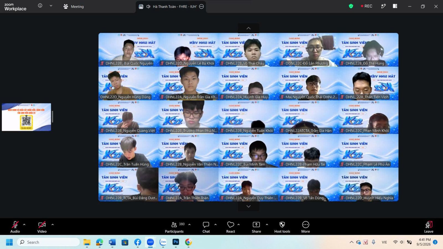Expand video options caret
Screen dimensions: 443x249
pyautogui.click(x=53, y=224)
